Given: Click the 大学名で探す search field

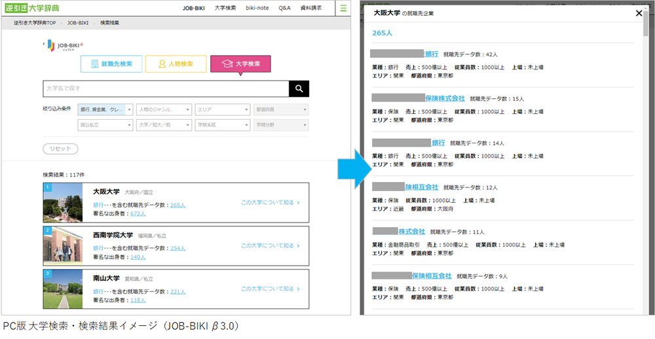Looking at the screenshot, I should coord(166,88).
